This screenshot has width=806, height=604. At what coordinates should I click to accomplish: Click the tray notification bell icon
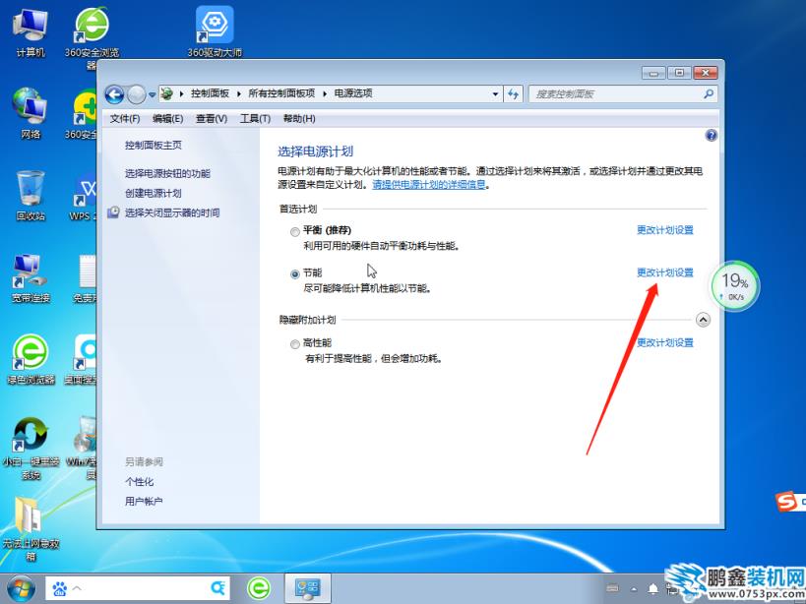pos(652,588)
